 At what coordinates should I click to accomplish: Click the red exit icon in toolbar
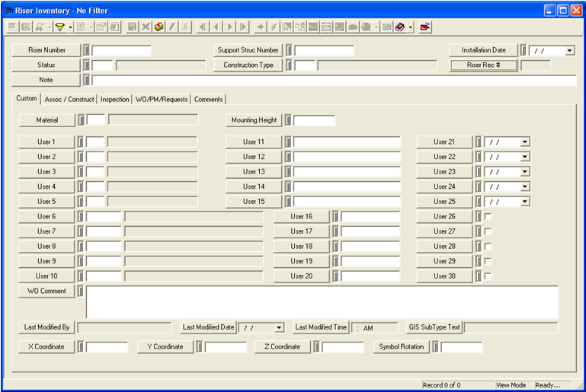click(x=424, y=27)
